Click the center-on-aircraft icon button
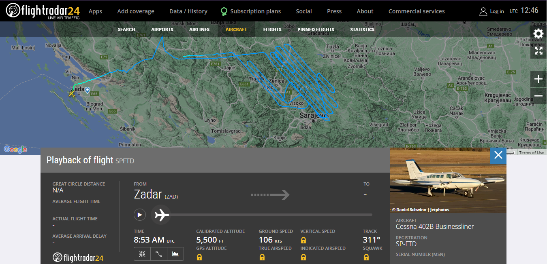Image resolution: width=547 pixels, height=264 pixels. tap(142, 254)
